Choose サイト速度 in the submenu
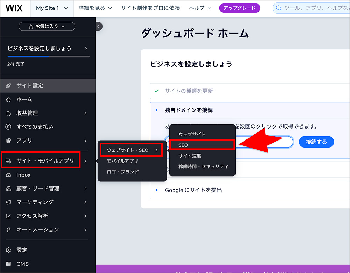Viewport: 350px width, 273px height. [x=202, y=156]
